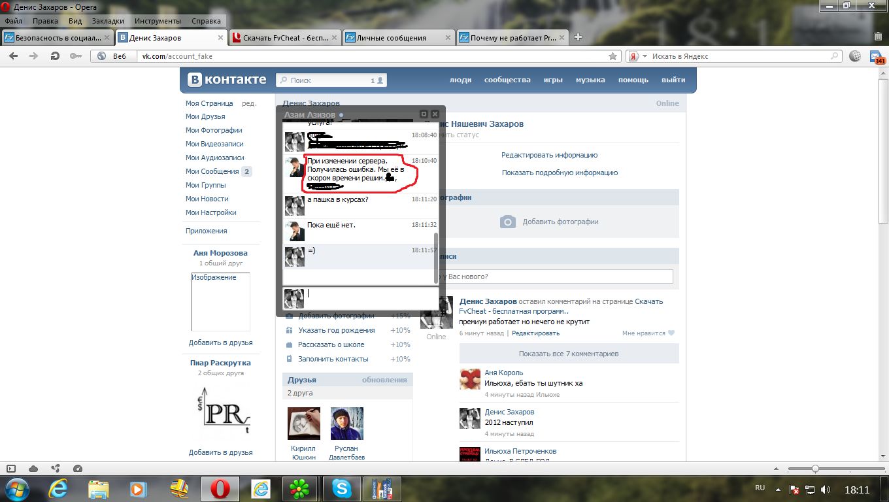Switch to Скачать FvCheat tab
The width and height of the screenshot is (889, 502).
click(x=285, y=38)
